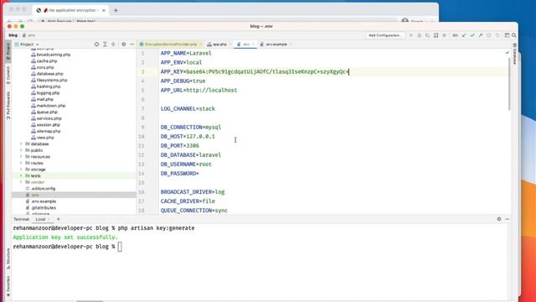
Task: Click the APP_KEY line in editor
Action: tap(255, 71)
